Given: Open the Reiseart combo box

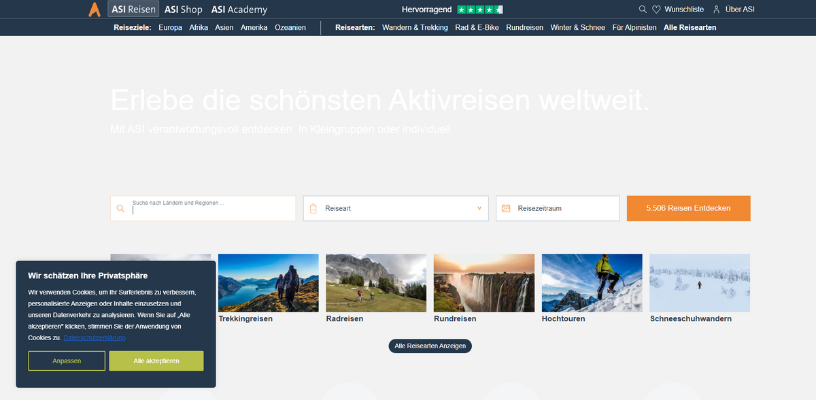Looking at the screenshot, I should coord(396,208).
